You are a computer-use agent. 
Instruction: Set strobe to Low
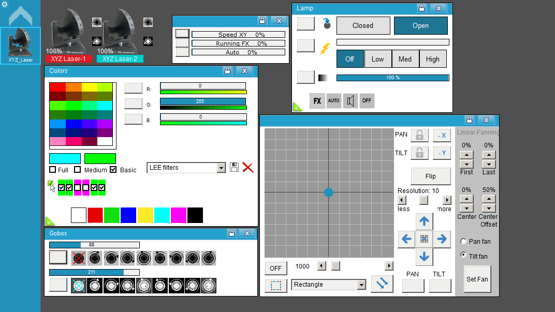(x=377, y=59)
